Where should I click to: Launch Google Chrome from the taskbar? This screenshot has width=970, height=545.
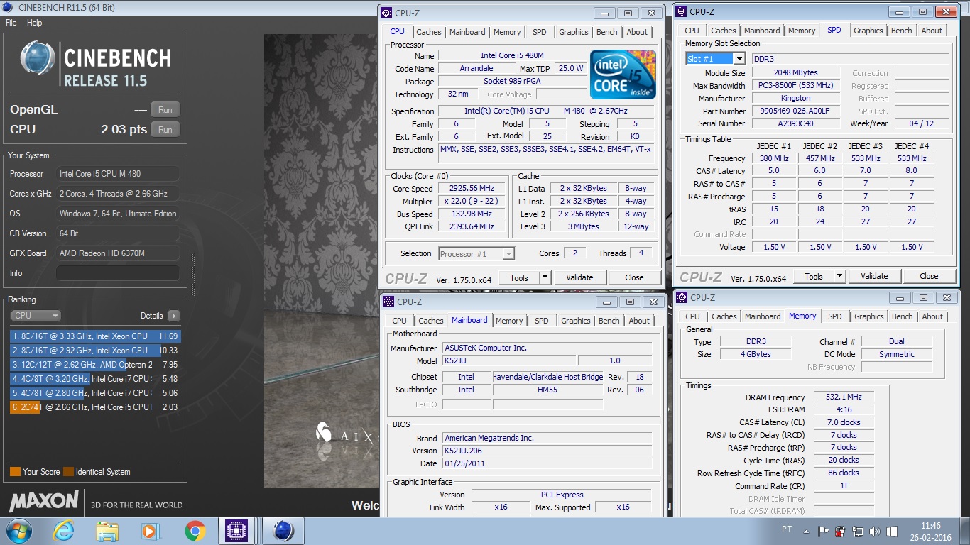pos(195,531)
